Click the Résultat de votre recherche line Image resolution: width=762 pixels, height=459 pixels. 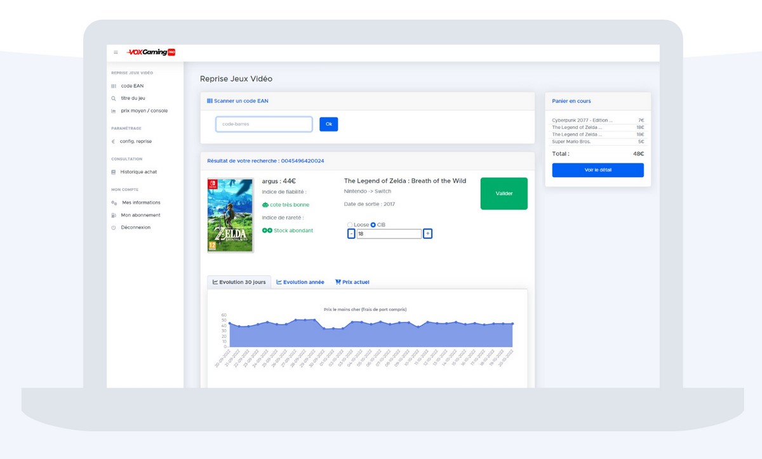[x=265, y=161]
